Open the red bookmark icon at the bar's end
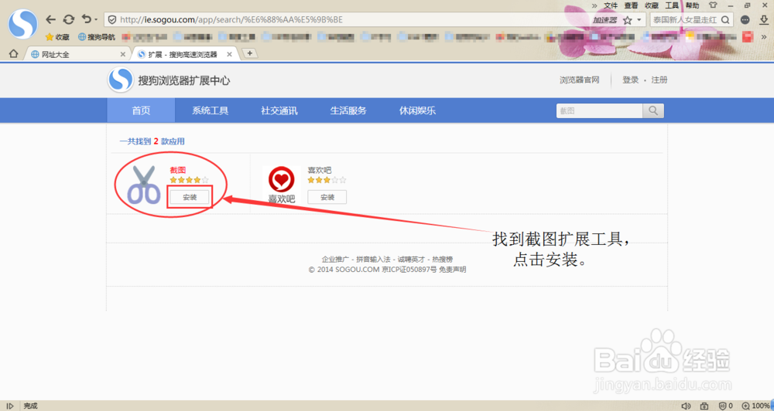This screenshot has height=411, width=774. 748,37
